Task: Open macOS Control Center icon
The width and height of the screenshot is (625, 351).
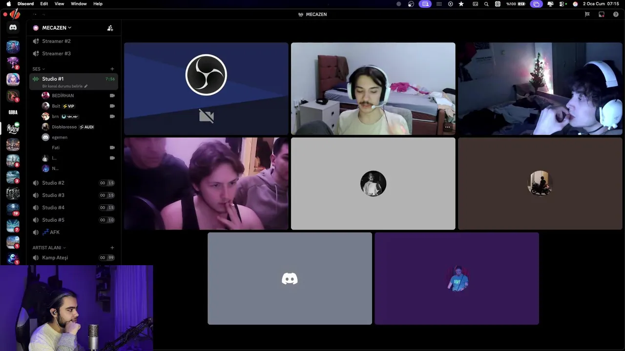Action: [x=563, y=4]
